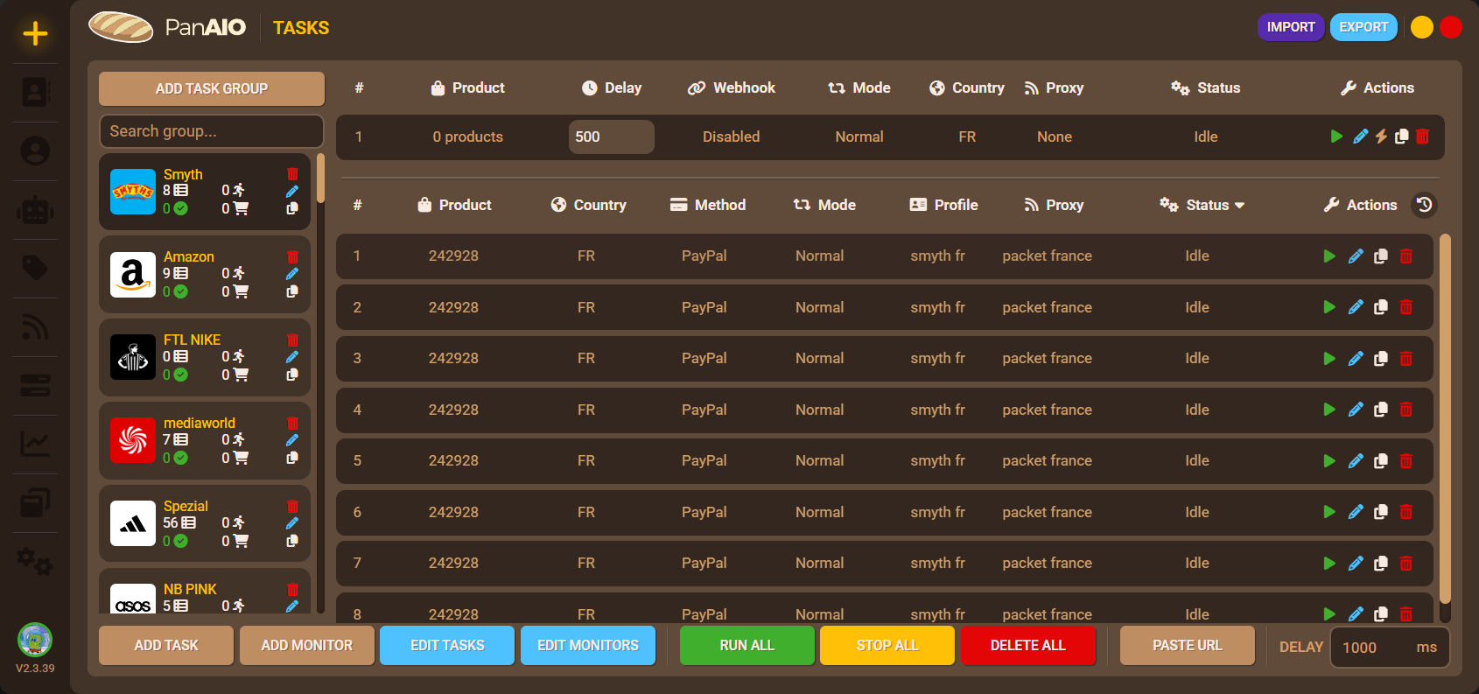Viewport: 1479px width, 694px height.
Task: Focus the Search group input field
Action: tap(212, 131)
